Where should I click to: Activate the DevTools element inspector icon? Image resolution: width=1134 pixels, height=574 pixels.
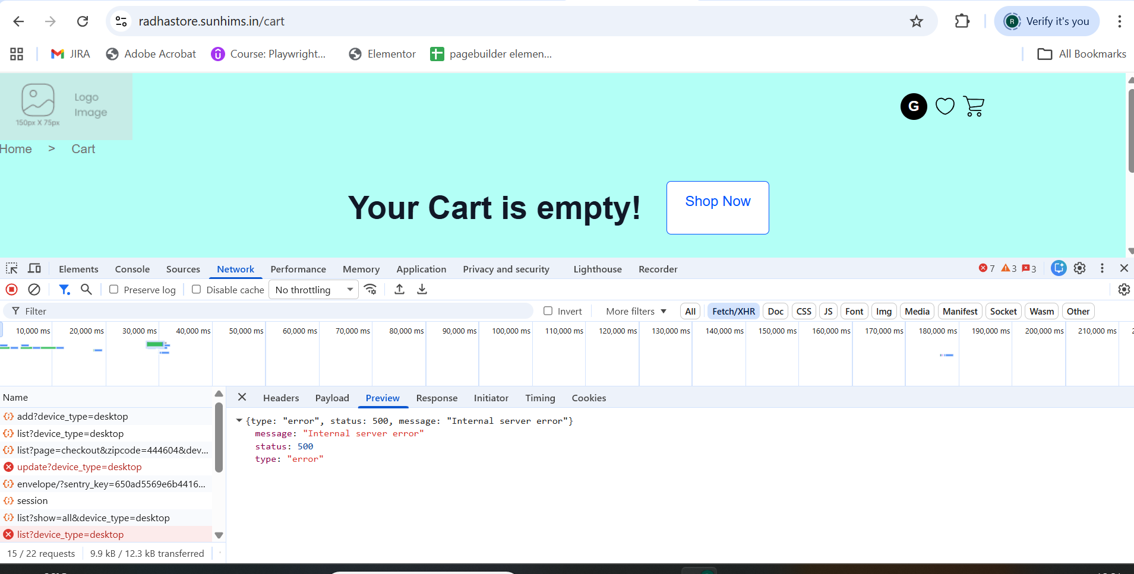(x=12, y=268)
